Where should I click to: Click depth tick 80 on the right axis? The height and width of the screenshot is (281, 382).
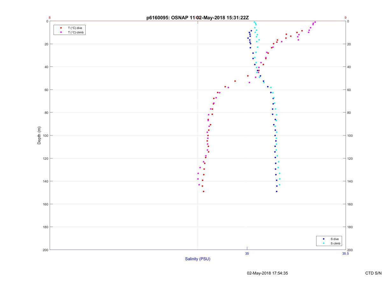tap(349, 113)
